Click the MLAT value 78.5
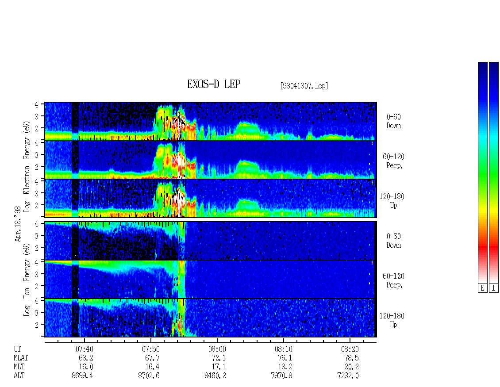The height and width of the screenshot is (387, 500). pos(351,358)
